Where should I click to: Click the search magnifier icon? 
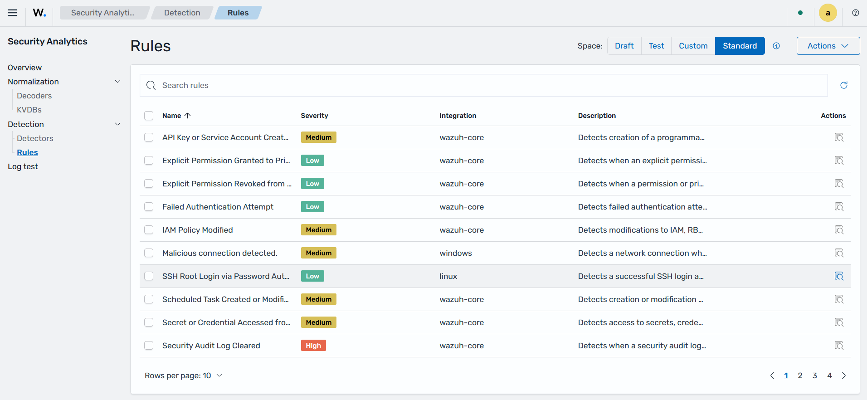pyautogui.click(x=151, y=85)
